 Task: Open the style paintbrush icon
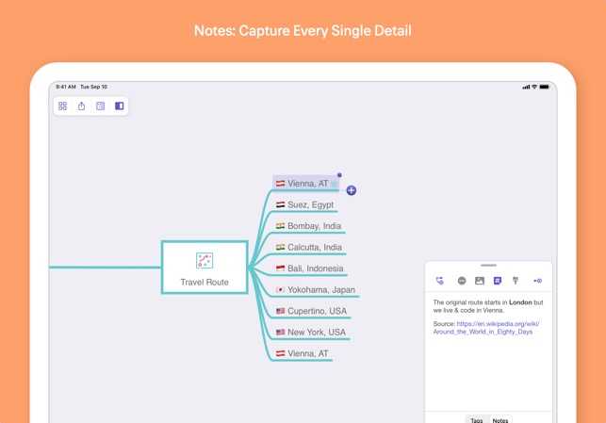516,281
